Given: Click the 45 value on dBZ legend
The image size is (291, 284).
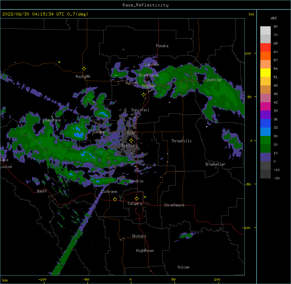Looking at the screenshot, I should pyautogui.click(x=275, y=94).
